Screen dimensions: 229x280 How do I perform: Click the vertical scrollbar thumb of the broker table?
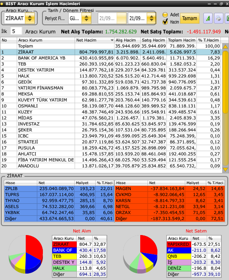point(225,81)
